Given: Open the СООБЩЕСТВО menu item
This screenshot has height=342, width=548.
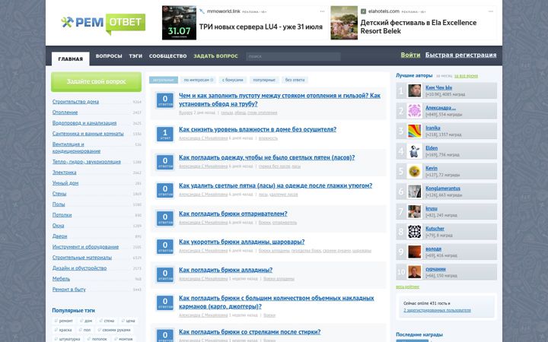Looking at the screenshot, I should pyautogui.click(x=167, y=55).
